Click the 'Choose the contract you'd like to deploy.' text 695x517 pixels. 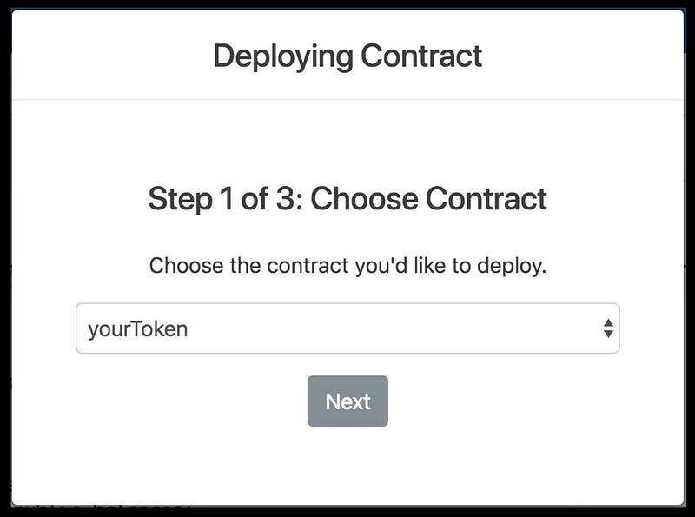[347, 266]
